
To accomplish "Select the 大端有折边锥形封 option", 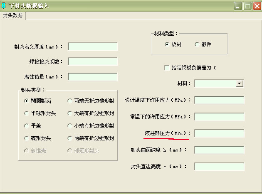I will (70, 113).
